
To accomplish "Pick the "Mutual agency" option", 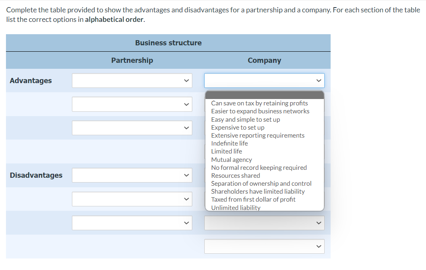I will [231, 159].
